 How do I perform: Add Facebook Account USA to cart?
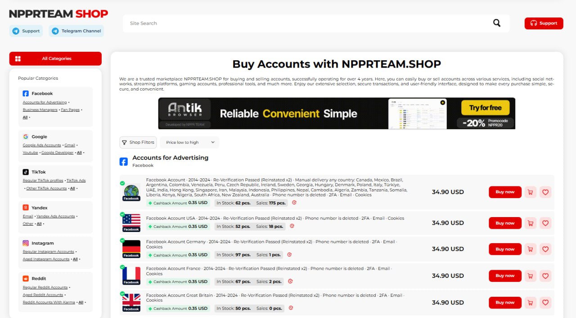531,223
